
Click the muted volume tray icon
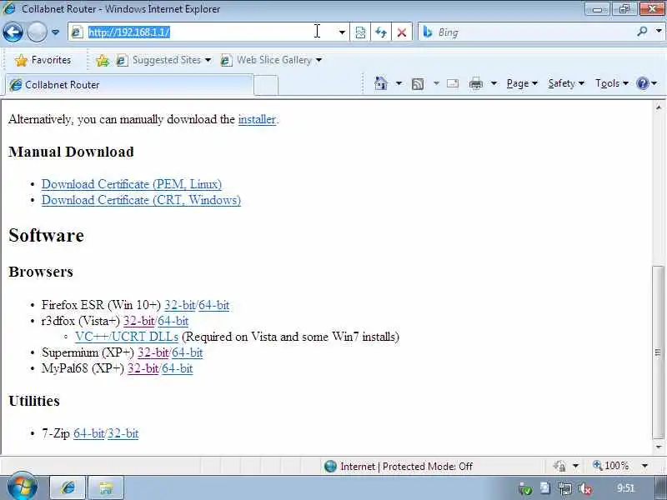586,489
